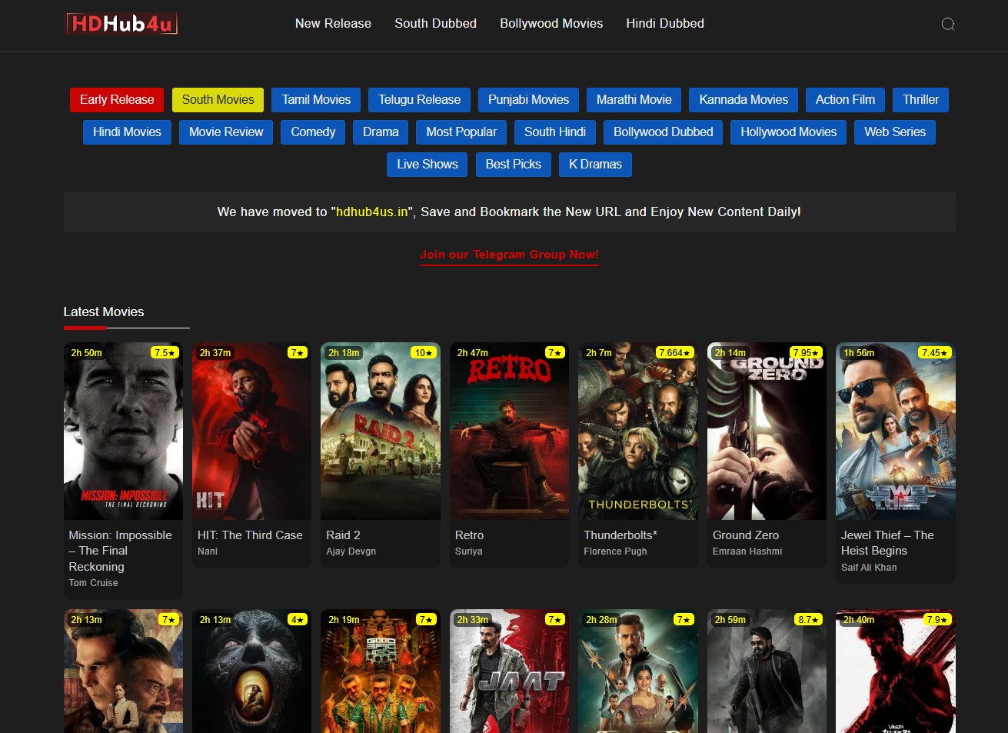Open Kannada Movies category

[744, 100]
